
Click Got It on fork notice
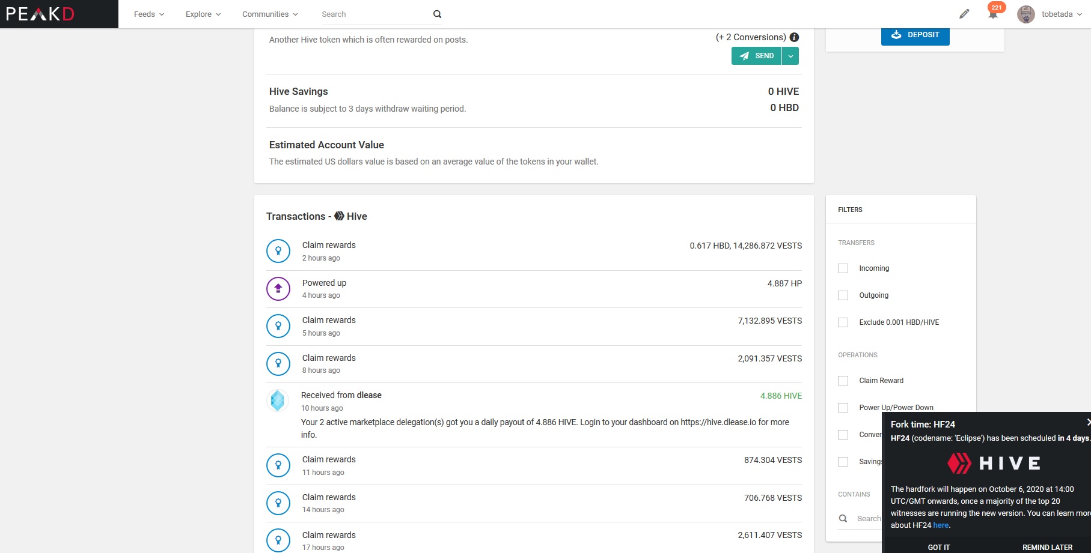(x=939, y=547)
